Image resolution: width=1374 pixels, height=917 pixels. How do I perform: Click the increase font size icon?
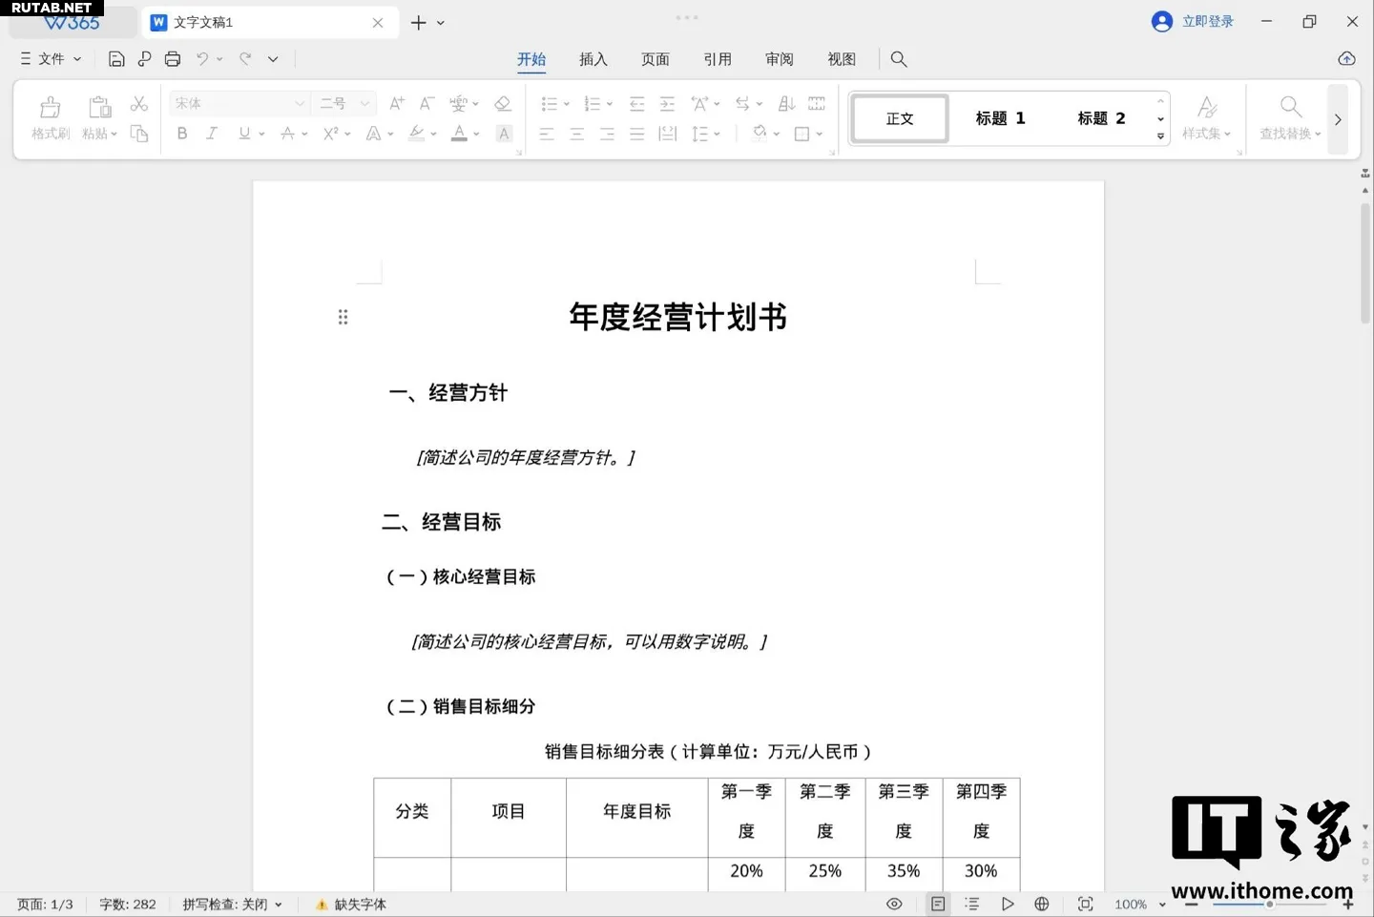397,103
